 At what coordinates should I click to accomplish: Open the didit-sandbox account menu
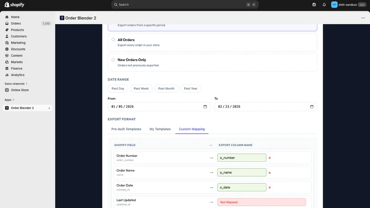[348, 5]
